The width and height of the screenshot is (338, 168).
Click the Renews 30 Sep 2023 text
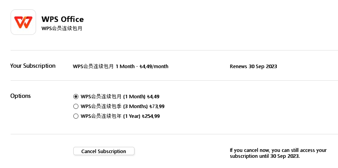tap(253, 67)
